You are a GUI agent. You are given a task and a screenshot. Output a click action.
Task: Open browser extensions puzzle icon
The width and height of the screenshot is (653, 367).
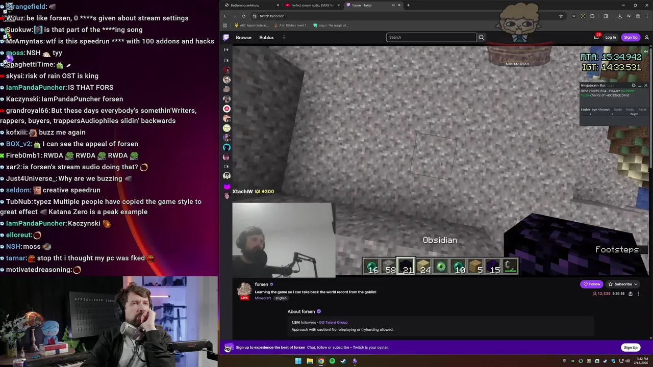click(x=592, y=16)
